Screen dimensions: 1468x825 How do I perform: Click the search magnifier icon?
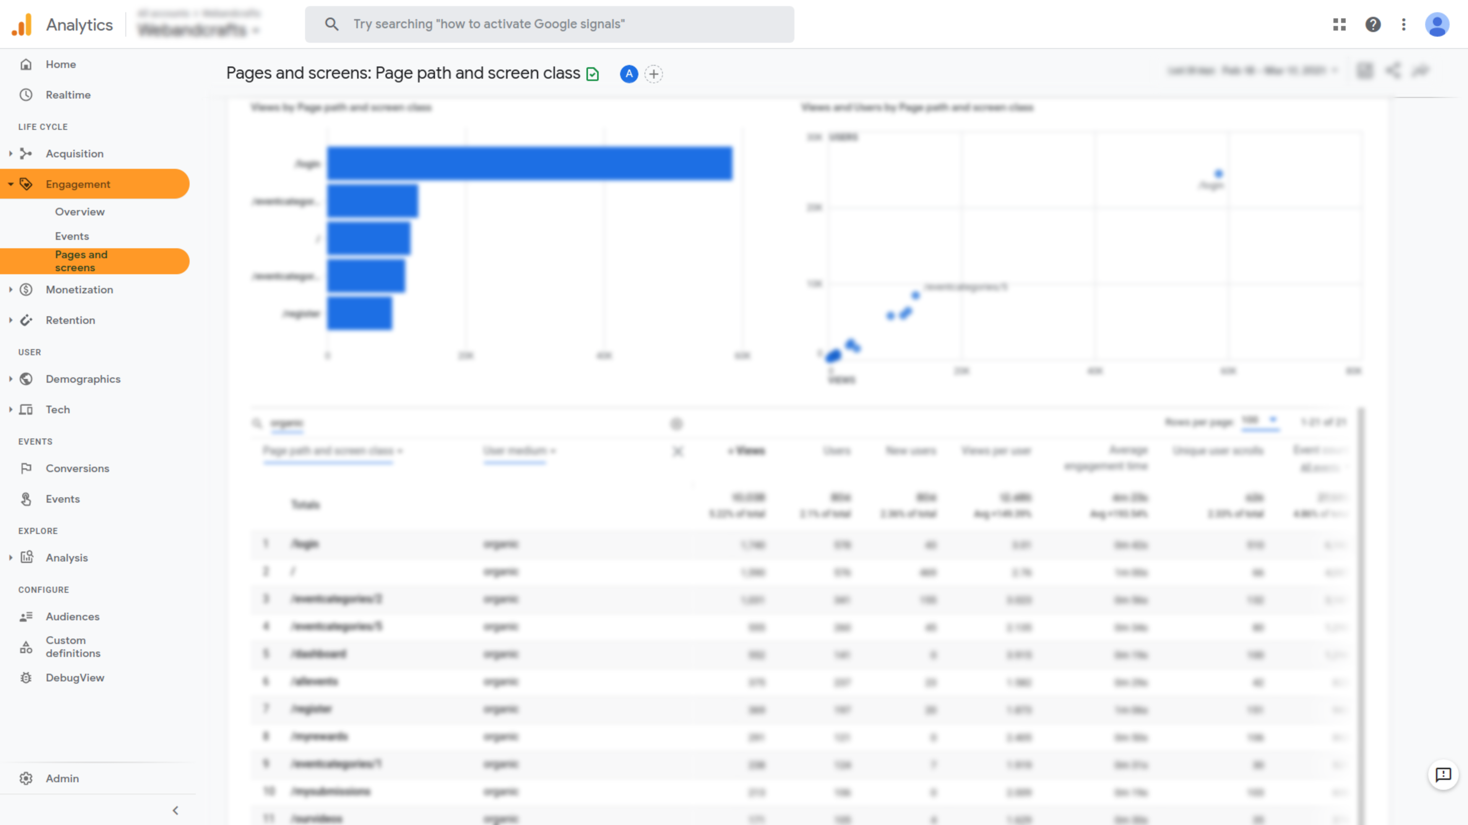[332, 24]
